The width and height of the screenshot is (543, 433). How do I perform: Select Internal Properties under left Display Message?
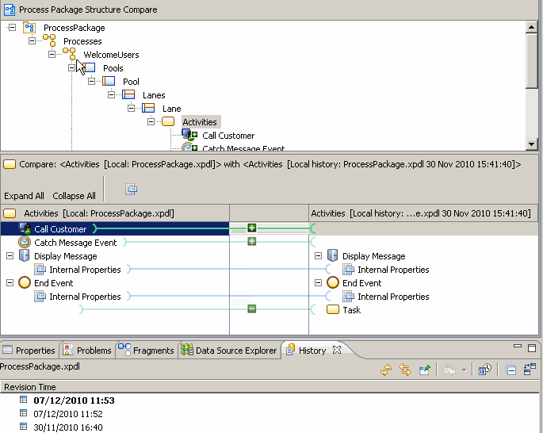coord(85,270)
